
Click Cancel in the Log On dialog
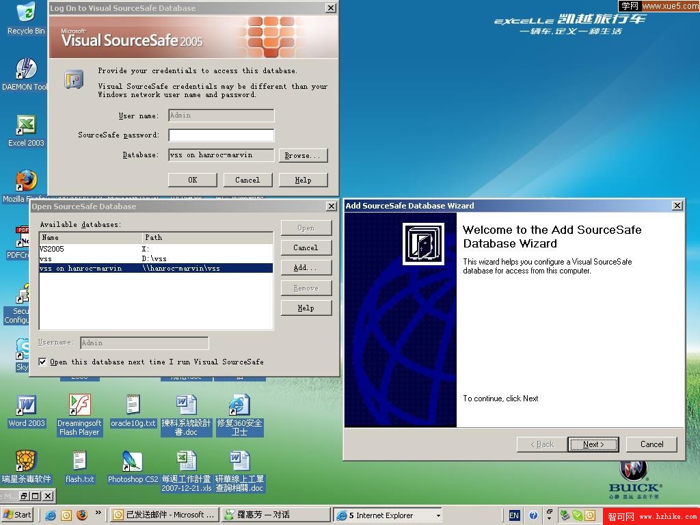[x=247, y=180]
